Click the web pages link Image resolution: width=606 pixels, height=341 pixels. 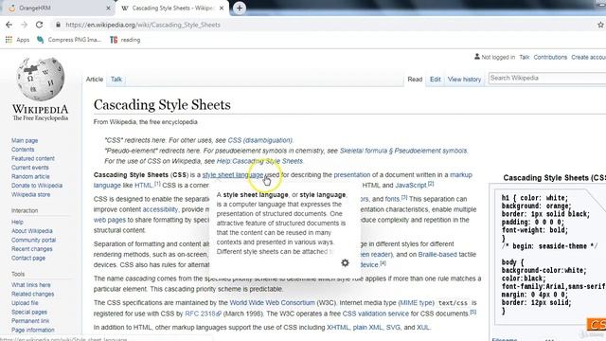coord(110,220)
